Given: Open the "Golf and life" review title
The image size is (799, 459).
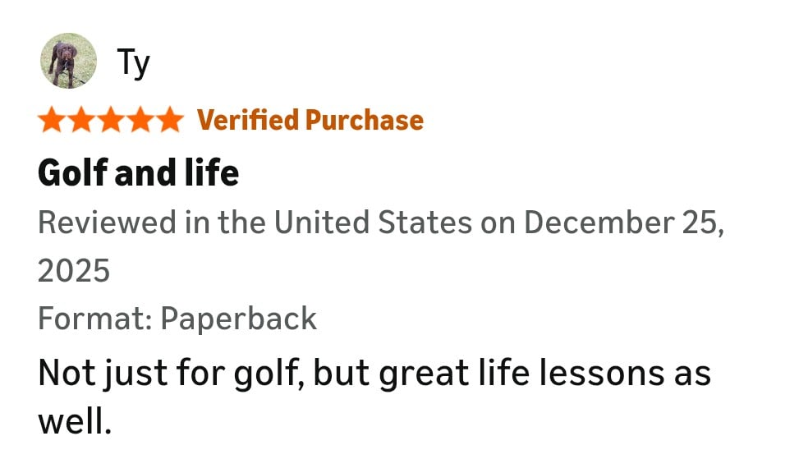Looking at the screenshot, I should (138, 173).
